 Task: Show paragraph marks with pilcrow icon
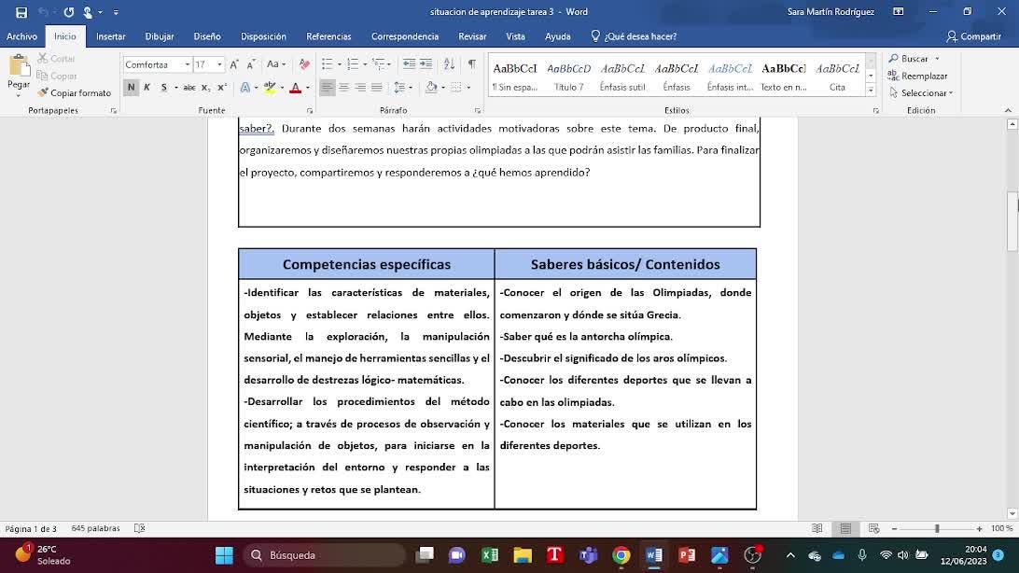471,64
